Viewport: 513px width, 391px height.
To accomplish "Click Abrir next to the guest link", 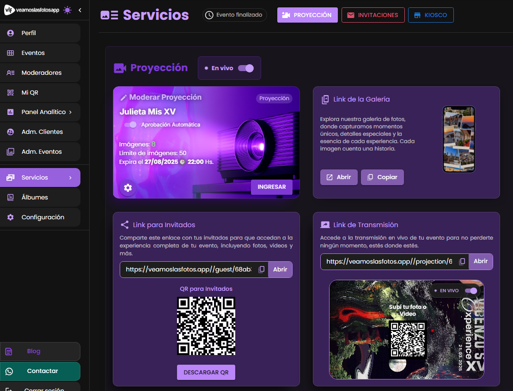I will pos(280,270).
